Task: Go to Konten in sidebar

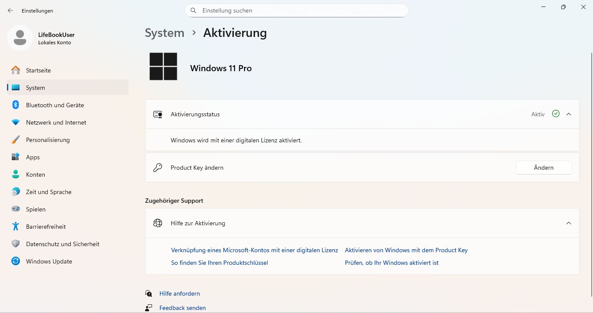Action: click(36, 175)
